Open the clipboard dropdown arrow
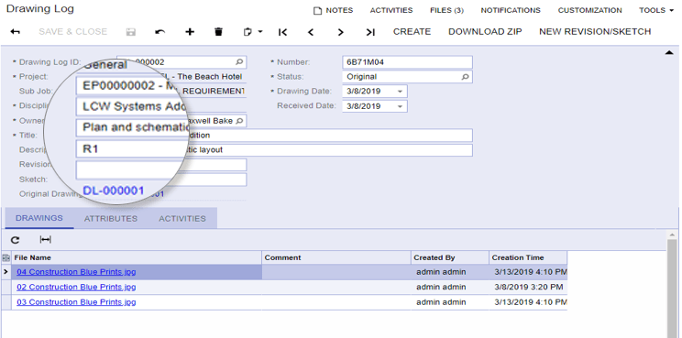This screenshot has width=682, height=338. (260, 32)
